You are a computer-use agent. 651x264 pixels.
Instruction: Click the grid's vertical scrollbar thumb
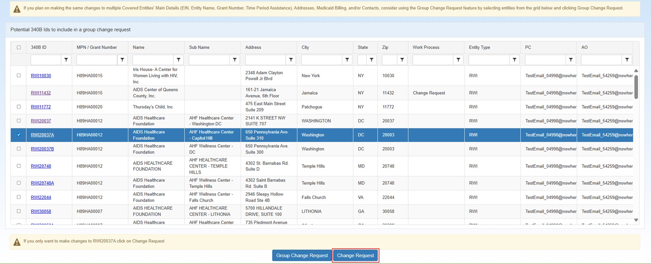tap(636, 87)
